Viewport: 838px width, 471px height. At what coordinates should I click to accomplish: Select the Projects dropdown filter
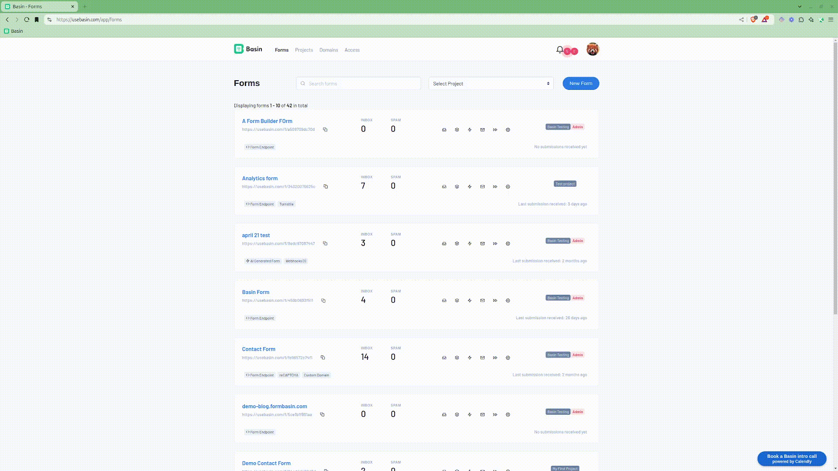491,83
